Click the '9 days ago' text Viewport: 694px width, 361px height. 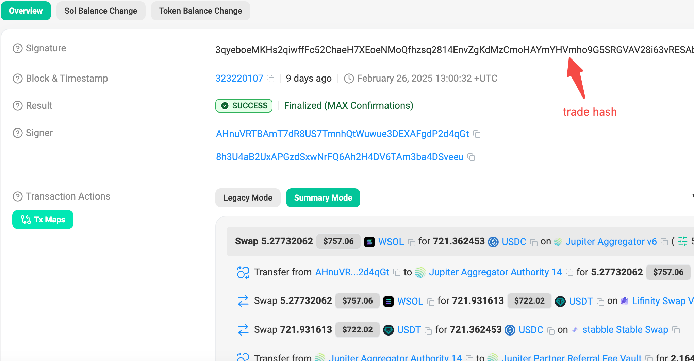pyautogui.click(x=309, y=79)
